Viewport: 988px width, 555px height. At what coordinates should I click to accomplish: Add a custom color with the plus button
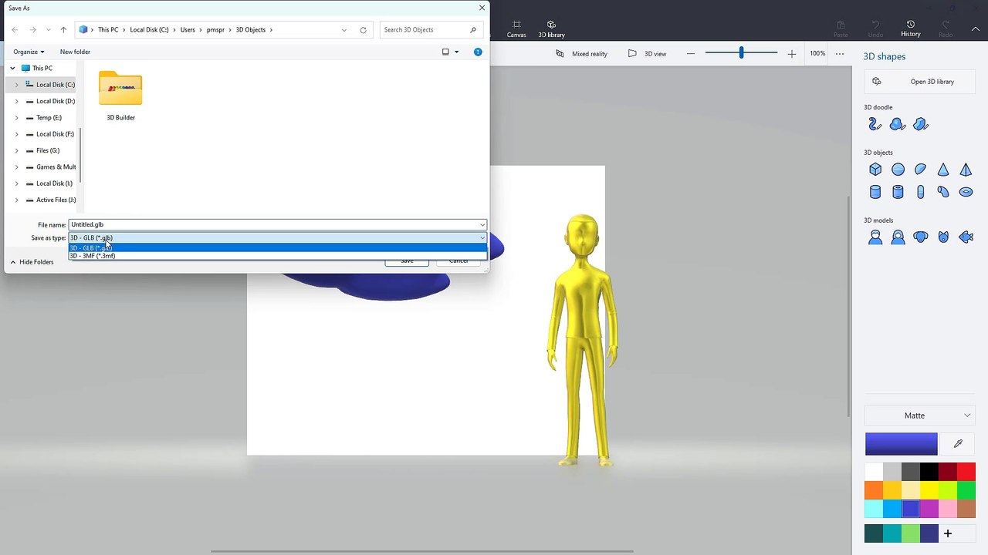tap(947, 533)
